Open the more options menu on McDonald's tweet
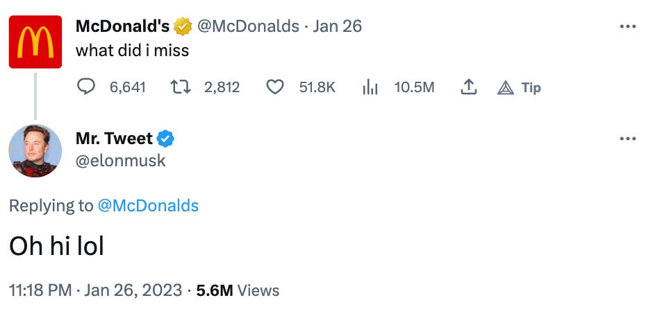The image size is (653, 316). click(x=627, y=26)
